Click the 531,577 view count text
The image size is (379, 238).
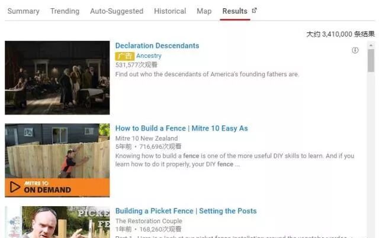tap(136, 65)
